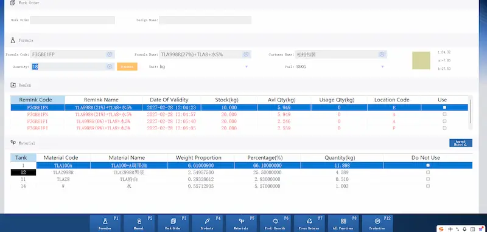Select date 2027-02-28 12:04:57 cell

point(171,114)
